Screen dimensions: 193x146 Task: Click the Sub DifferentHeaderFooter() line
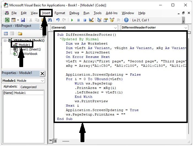click(87, 35)
